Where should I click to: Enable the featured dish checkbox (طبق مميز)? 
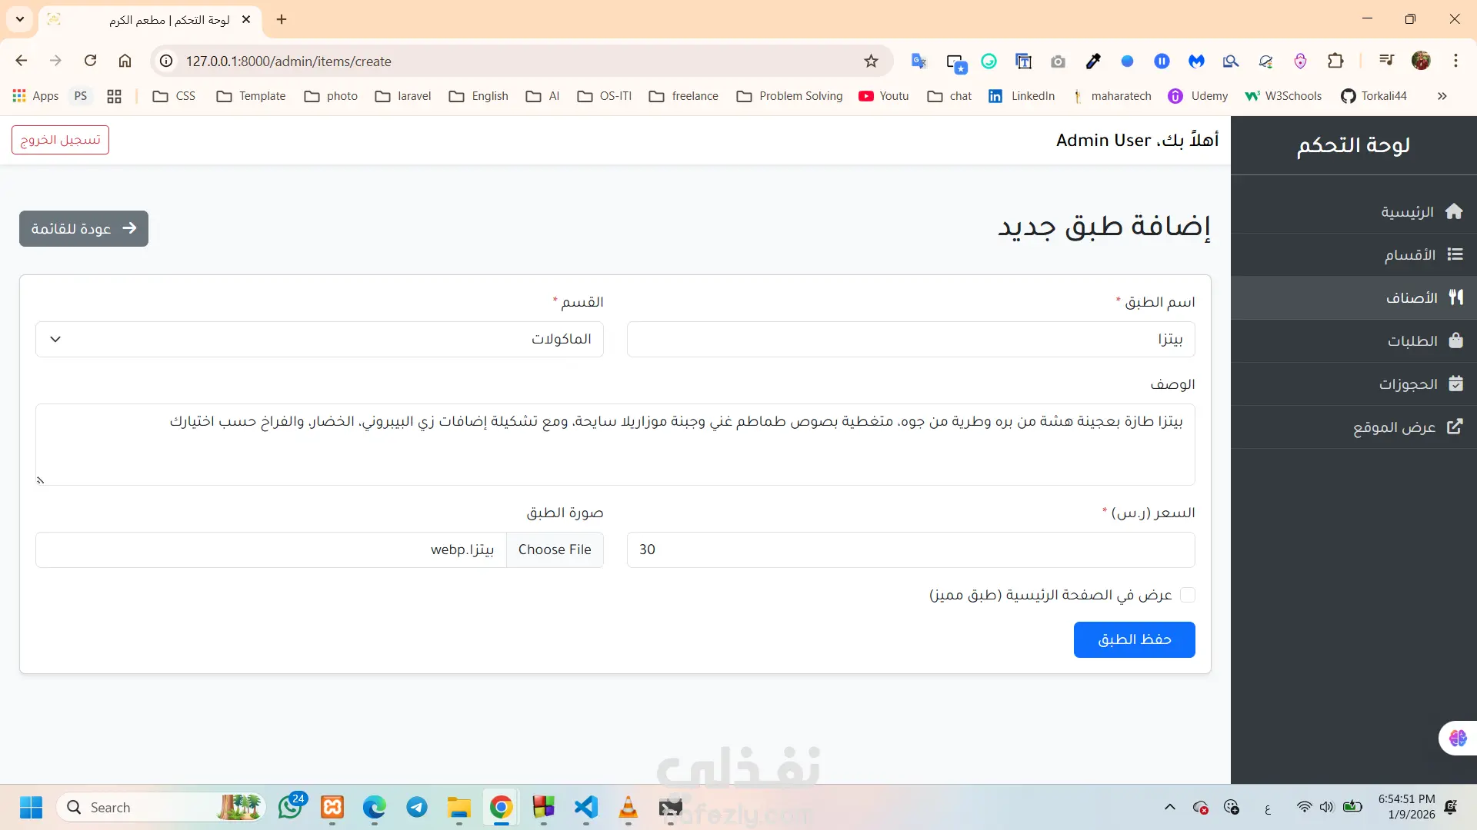point(1187,595)
